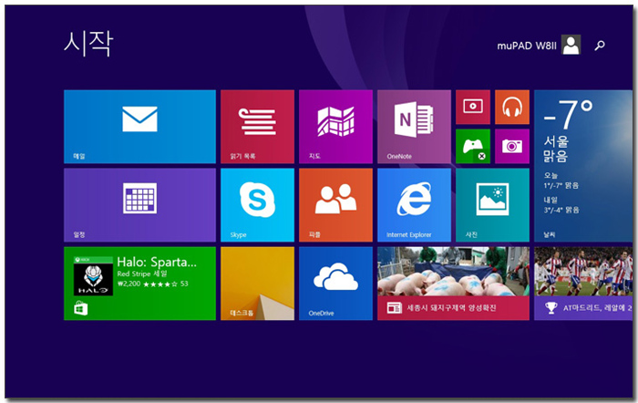
Task: Open the Mail tile
Action: (139, 127)
